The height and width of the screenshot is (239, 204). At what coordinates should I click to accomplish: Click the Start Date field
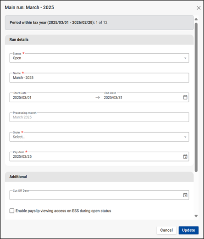coord(52,97)
